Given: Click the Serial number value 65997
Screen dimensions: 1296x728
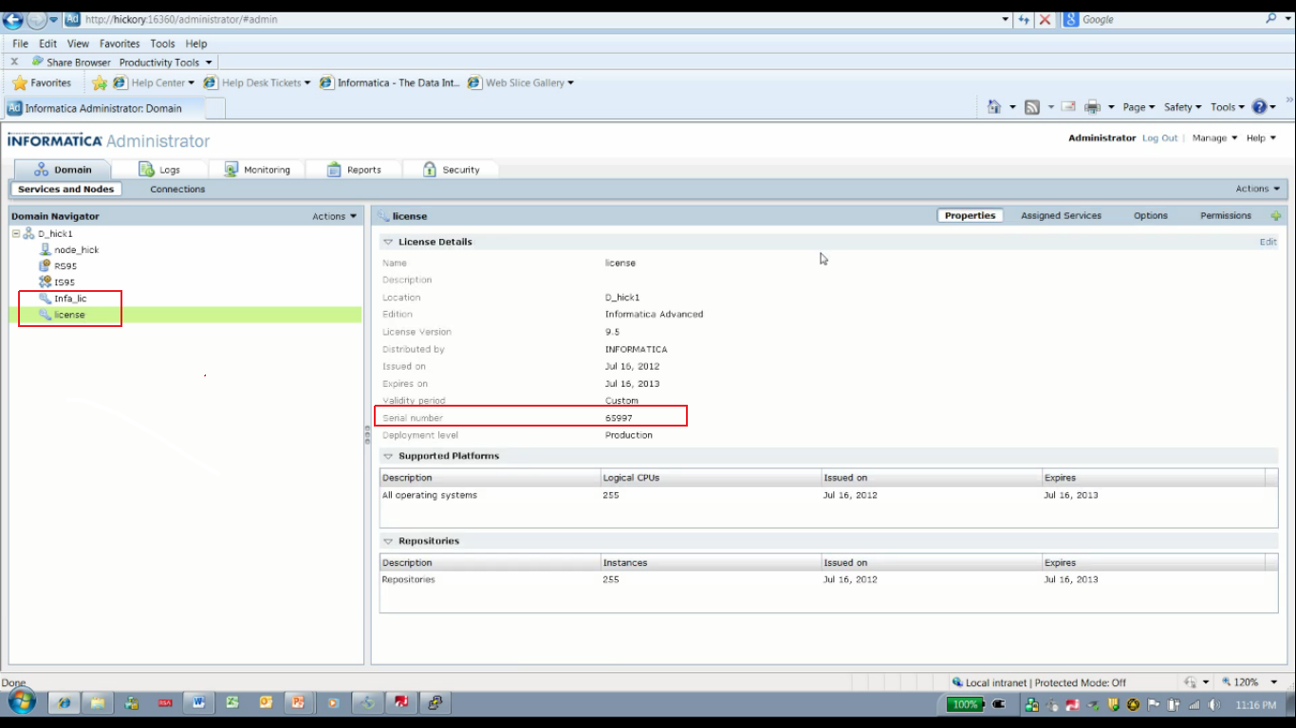Looking at the screenshot, I should [x=619, y=418].
